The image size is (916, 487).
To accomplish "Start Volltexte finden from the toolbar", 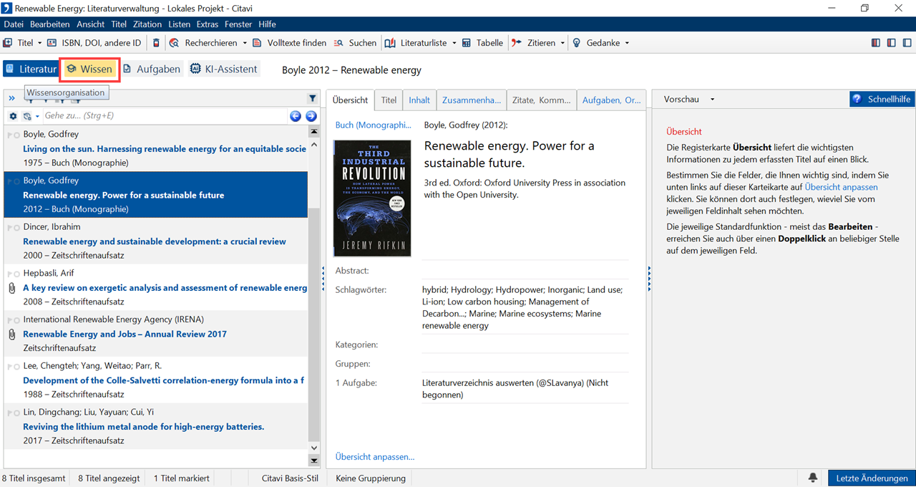I will pyautogui.click(x=289, y=43).
